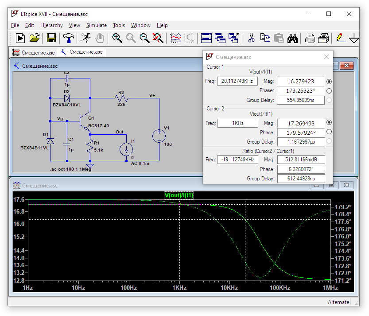Image resolution: width=369 pixels, height=316 pixels.
Task: Click the Zoom In magnifier icon
Action: [x=117, y=38]
